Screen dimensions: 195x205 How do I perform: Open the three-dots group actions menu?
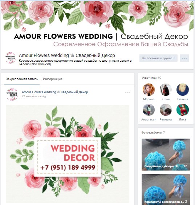(x=184, y=58)
